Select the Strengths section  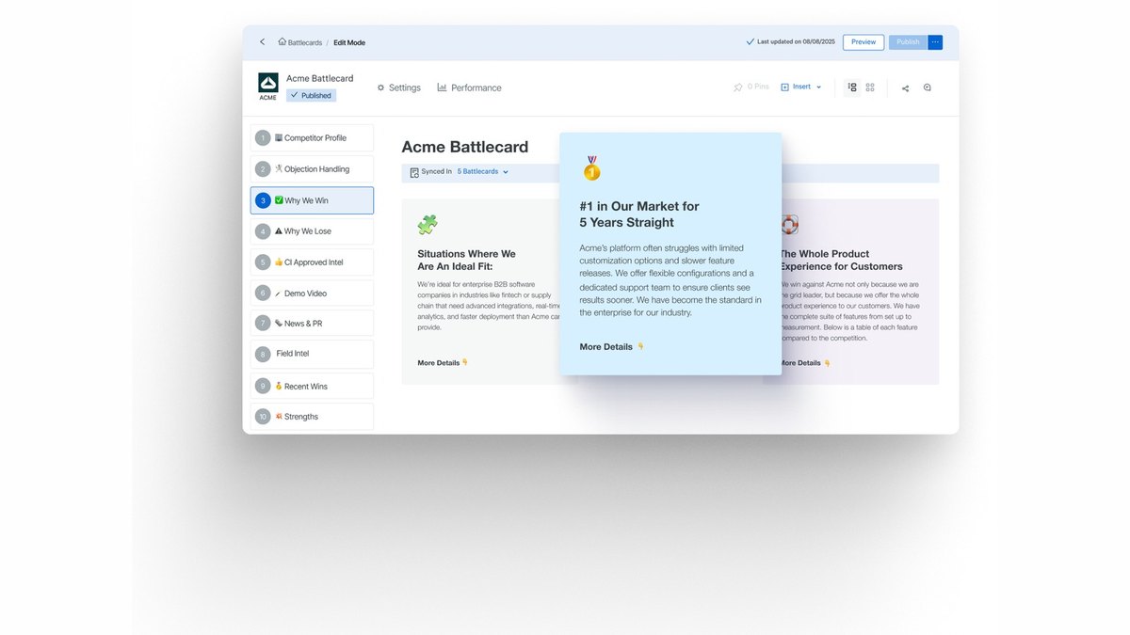pos(312,417)
